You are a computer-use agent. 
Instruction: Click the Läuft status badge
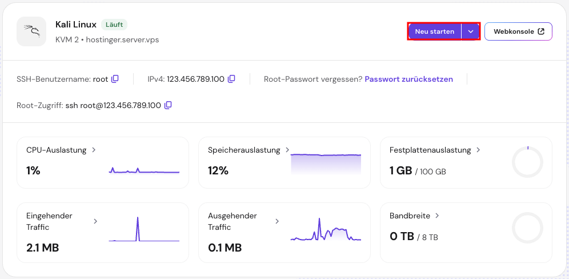pos(114,25)
